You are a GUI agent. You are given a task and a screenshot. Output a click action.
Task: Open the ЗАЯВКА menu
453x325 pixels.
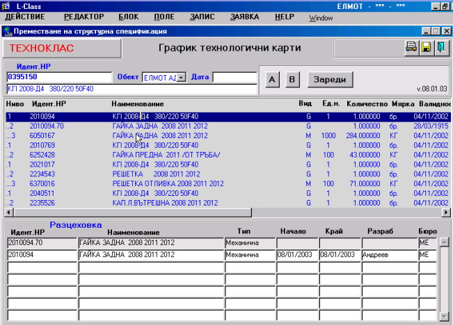tap(245, 17)
